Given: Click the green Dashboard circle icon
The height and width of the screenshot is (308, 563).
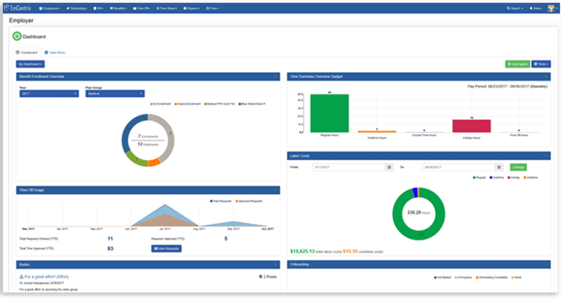Looking at the screenshot, I should pyautogui.click(x=17, y=36).
